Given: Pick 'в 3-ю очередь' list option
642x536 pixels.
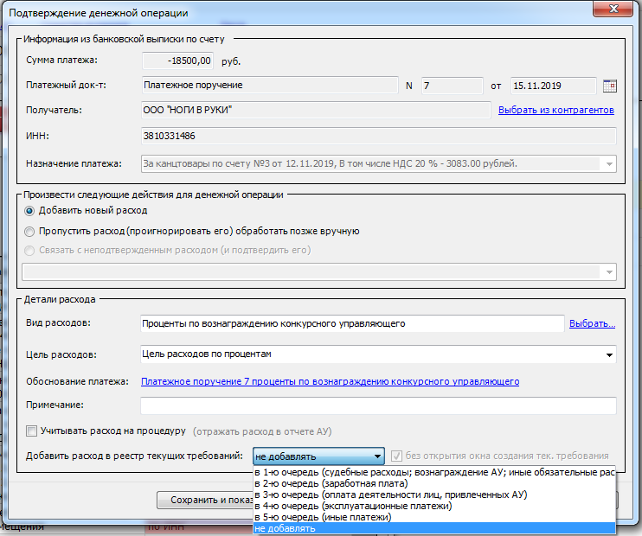Looking at the screenshot, I should [x=389, y=495].
